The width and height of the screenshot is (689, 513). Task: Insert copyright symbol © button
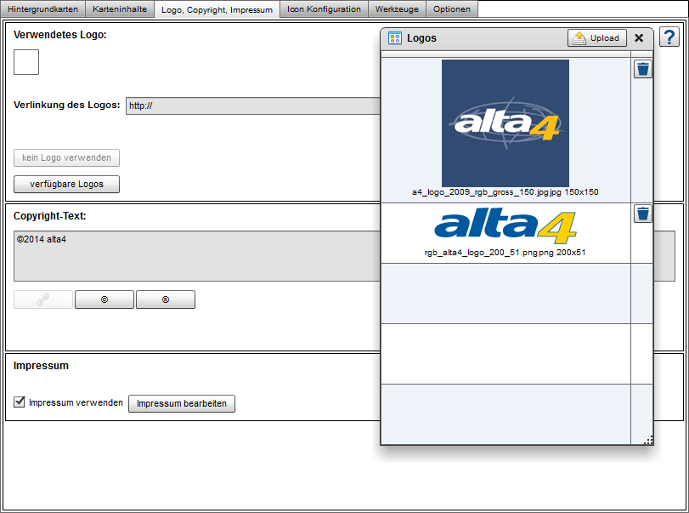coord(104,299)
